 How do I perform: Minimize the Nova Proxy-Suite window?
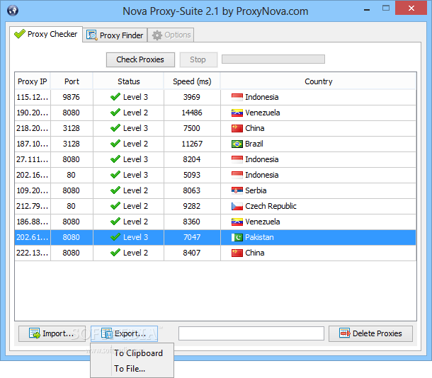[x=366, y=8]
